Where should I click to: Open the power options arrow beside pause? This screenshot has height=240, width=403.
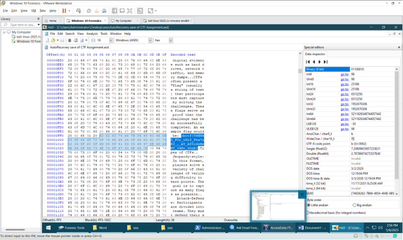coord(69,11)
